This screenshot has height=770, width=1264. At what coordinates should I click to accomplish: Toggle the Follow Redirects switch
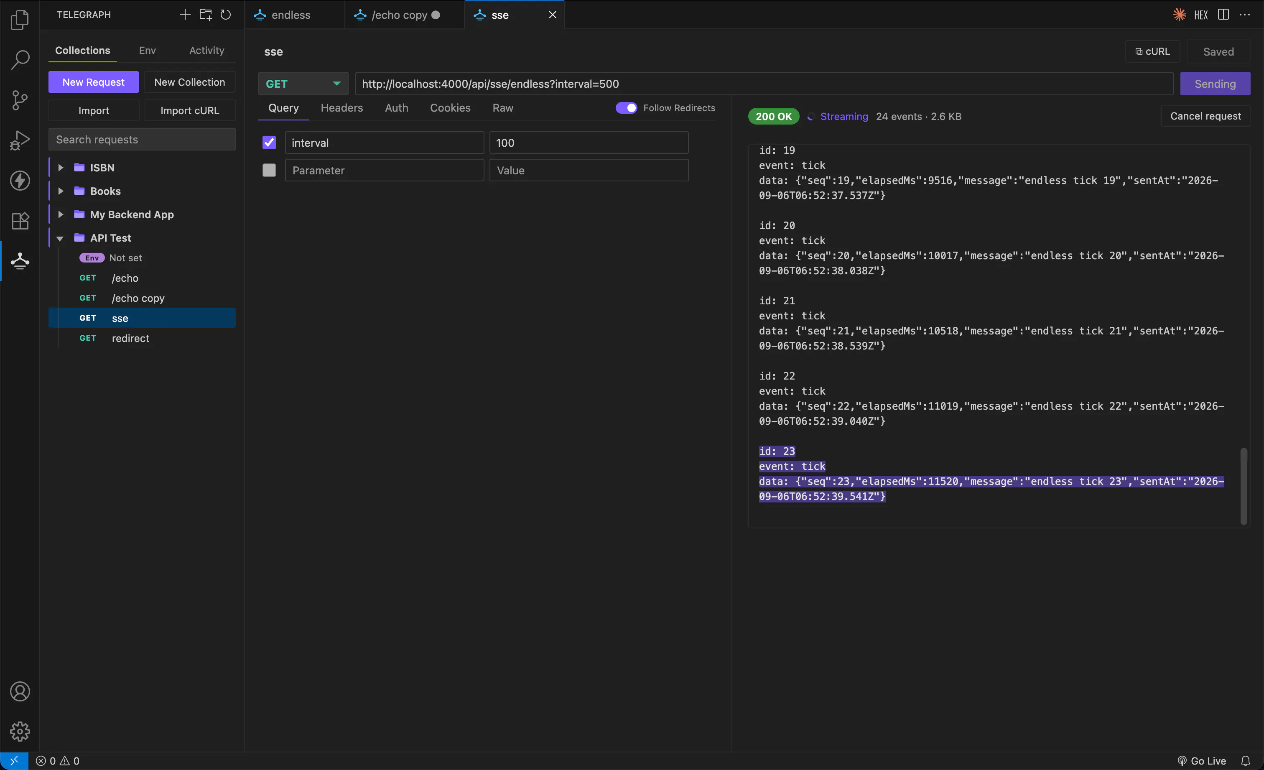click(626, 108)
